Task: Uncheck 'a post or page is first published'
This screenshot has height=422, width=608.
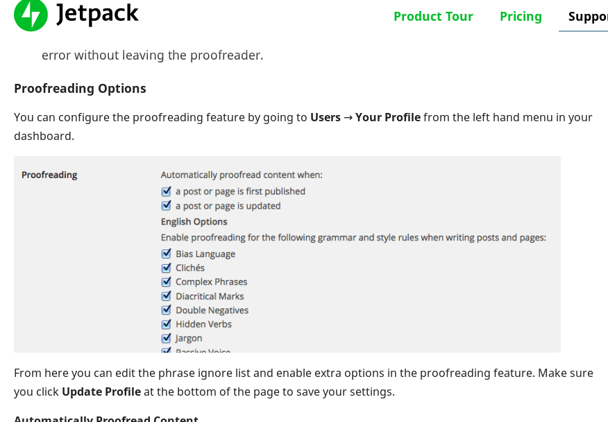Action: pos(166,191)
